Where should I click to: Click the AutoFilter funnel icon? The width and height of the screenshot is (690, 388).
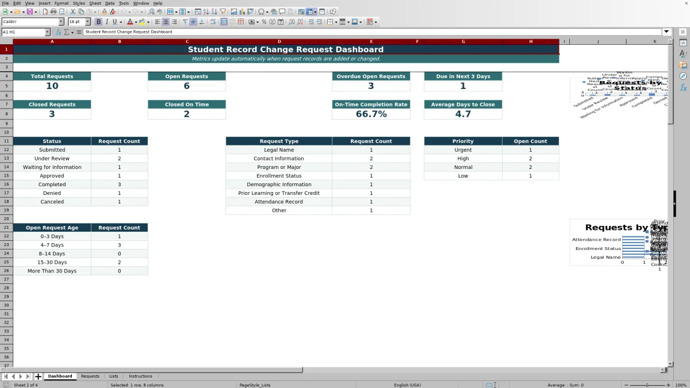click(x=223, y=11)
